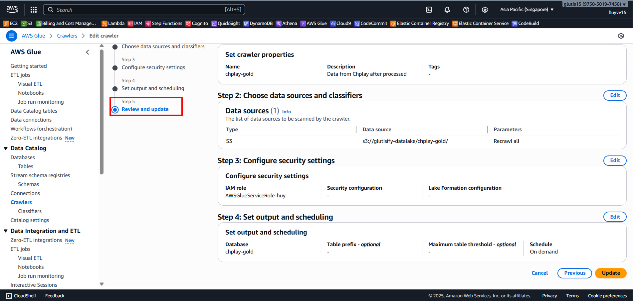Toggle the hamburger navigation menu
Screen dimensions: 633x301
coord(12,36)
